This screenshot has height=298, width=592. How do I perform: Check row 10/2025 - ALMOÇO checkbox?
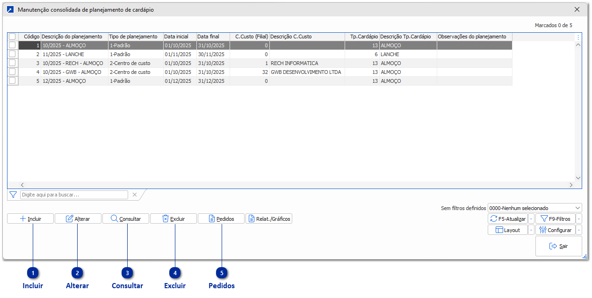(12, 45)
